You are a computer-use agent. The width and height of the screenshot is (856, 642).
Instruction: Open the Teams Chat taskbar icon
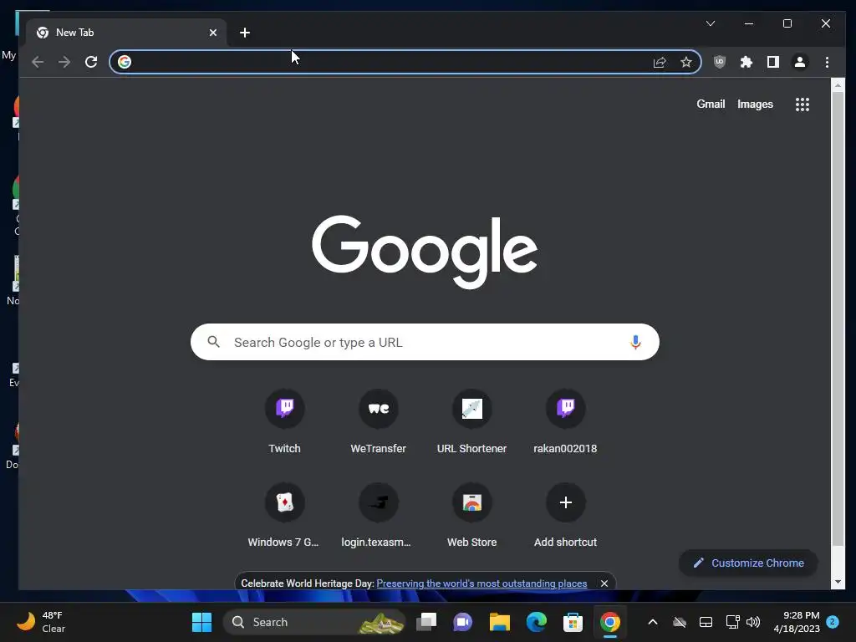[462, 622]
